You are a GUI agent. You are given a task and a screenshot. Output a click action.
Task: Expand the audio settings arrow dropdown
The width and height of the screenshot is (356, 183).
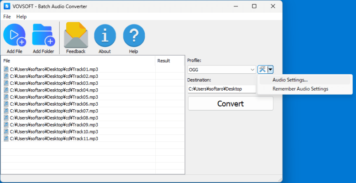[270, 70]
